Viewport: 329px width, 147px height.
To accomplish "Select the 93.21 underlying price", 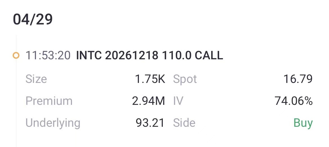I will click(150, 123).
